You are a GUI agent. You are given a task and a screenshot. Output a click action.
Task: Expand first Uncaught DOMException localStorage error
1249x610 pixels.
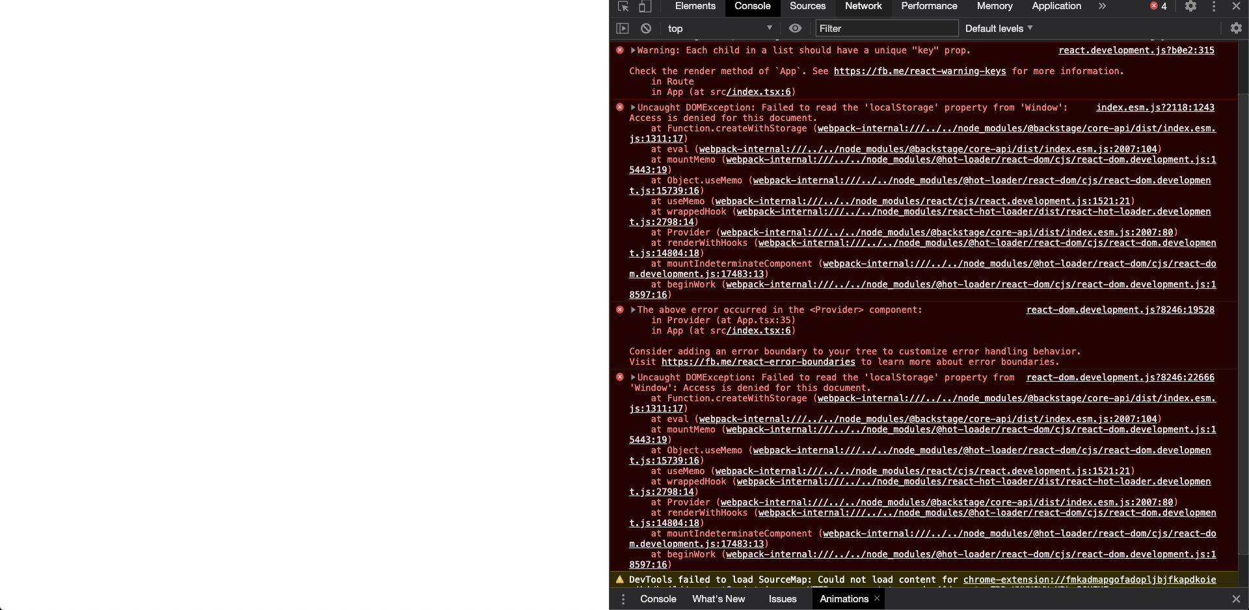[633, 107]
